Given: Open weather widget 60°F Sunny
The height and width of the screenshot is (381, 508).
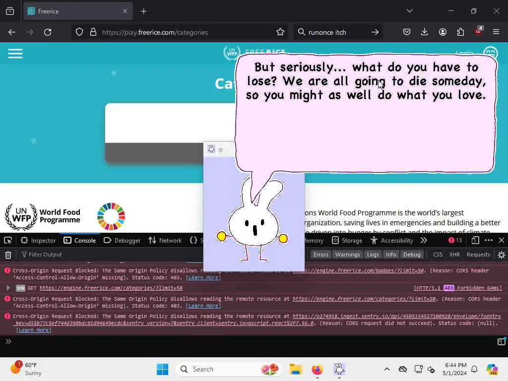Looking at the screenshot, I should (27, 369).
